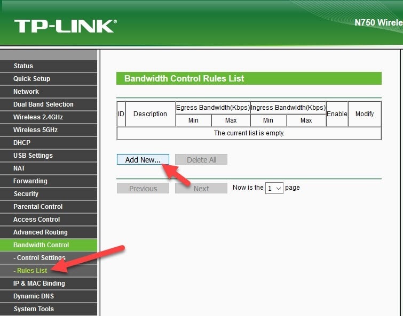The height and width of the screenshot is (316, 403).
Task: Open Wireless 5GHz settings
Action: (x=35, y=130)
